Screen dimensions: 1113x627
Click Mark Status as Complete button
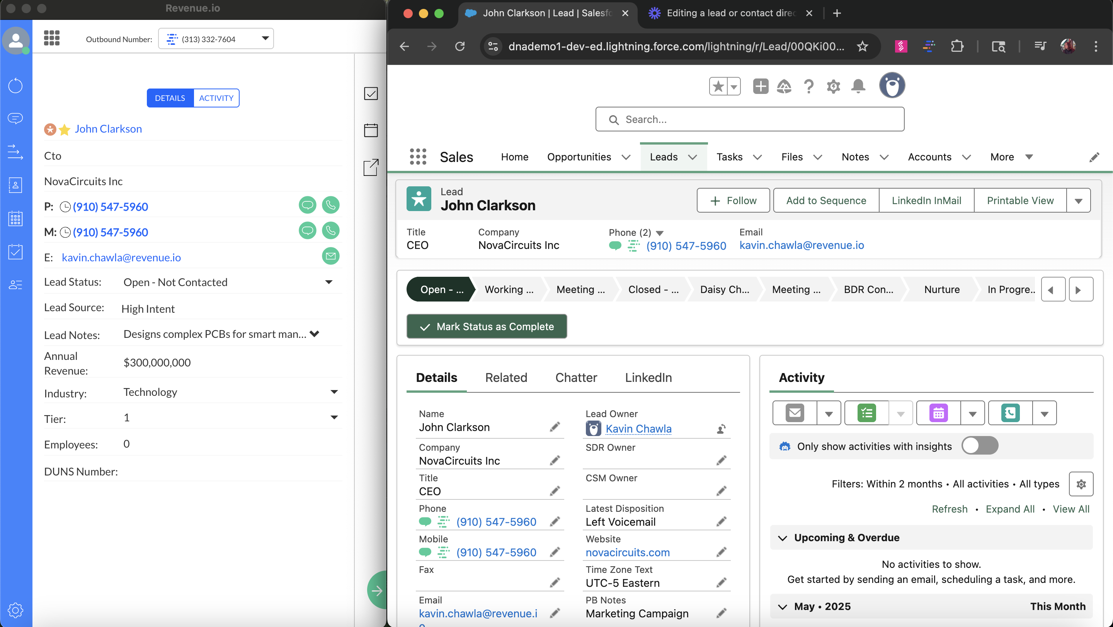[x=487, y=326]
